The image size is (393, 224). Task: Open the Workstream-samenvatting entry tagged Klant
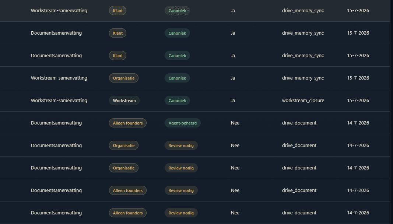point(59,11)
